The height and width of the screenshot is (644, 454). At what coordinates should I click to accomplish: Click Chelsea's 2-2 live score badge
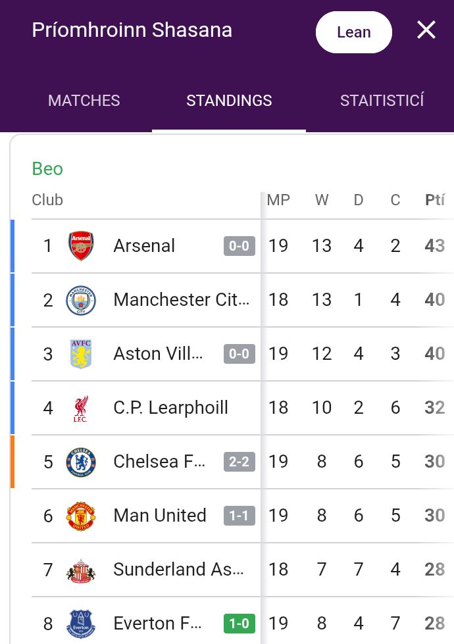(x=239, y=462)
